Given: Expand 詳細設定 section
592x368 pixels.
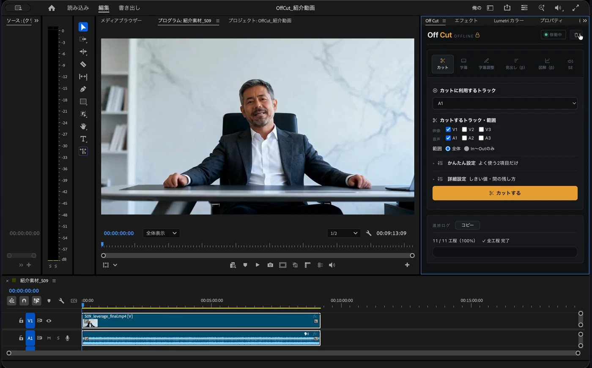Looking at the screenshot, I should click(474, 179).
